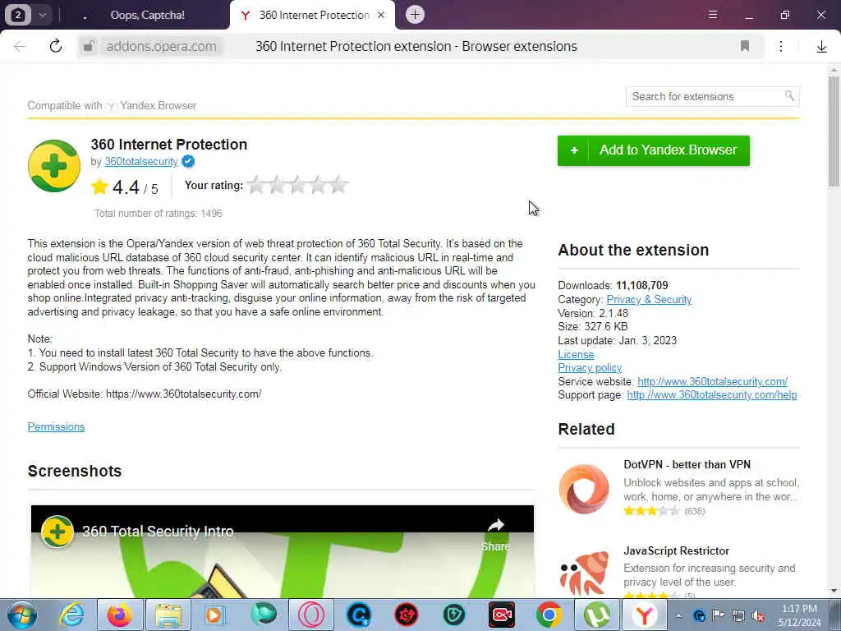Open the red screen recorder taskbar icon
This screenshot has height=631, width=841.
[502, 615]
